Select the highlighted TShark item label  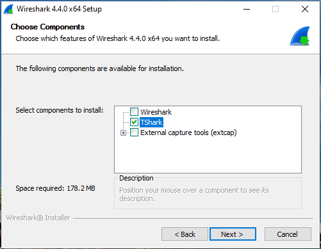click(151, 122)
